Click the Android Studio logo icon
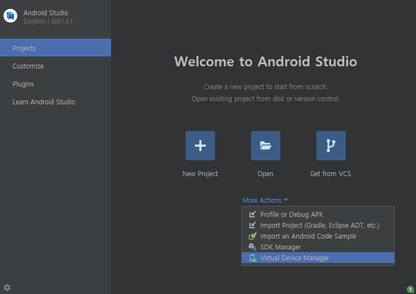This screenshot has width=416, height=294. [x=10, y=16]
